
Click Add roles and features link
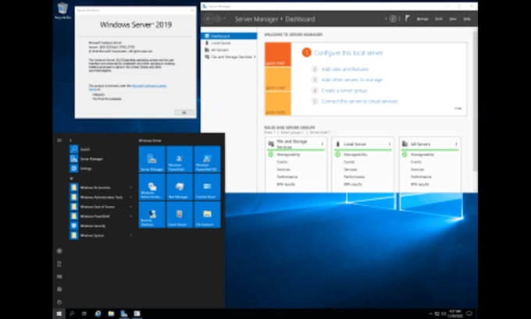coord(344,69)
